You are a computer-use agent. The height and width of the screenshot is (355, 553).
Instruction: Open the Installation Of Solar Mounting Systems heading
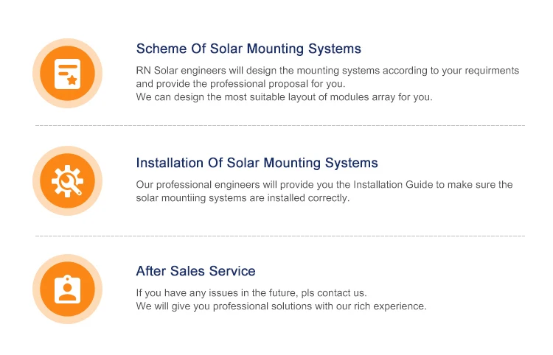coord(257,163)
